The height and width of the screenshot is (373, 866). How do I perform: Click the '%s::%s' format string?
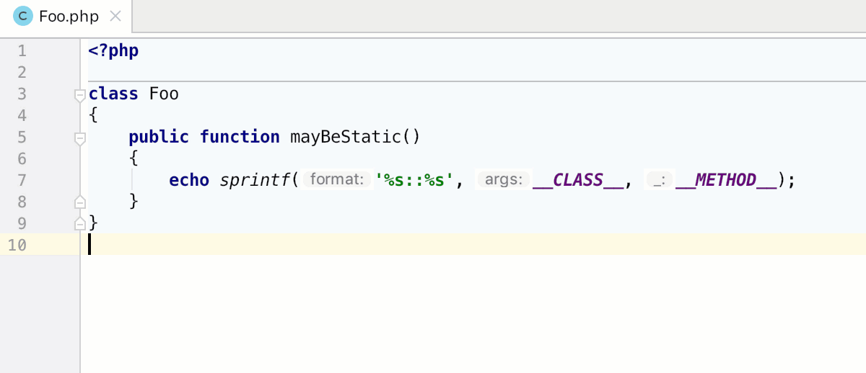pyautogui.click(x=414, y=180)
